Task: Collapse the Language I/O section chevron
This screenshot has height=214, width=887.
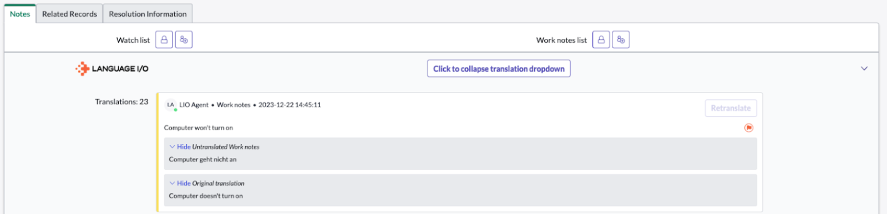Action: pos(864,69)
